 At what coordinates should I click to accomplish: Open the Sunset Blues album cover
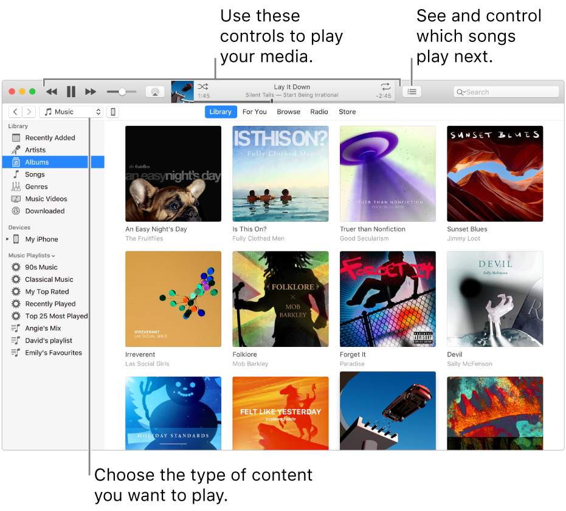point(495,174)
